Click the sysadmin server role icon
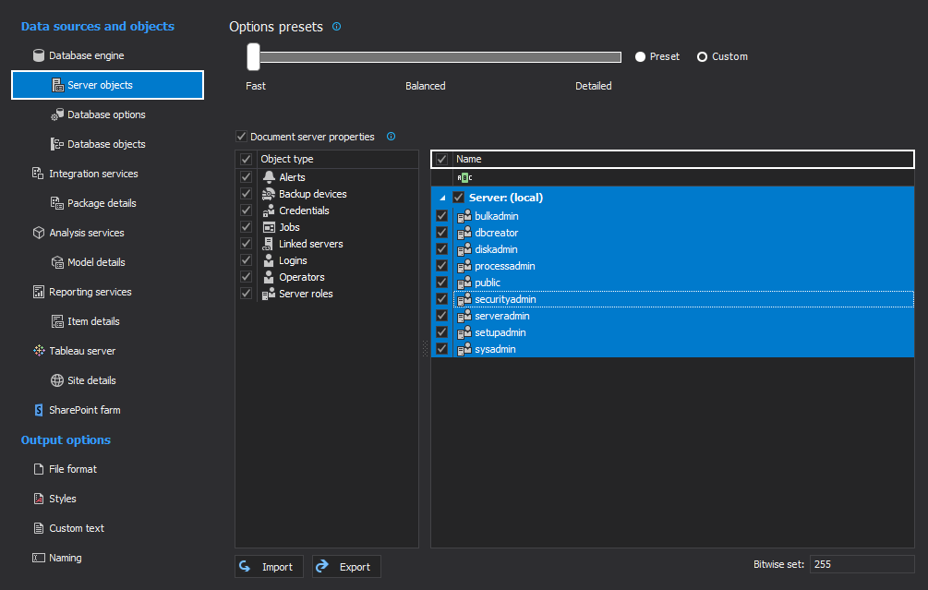928x590 pixels. (x=464, y=349)
